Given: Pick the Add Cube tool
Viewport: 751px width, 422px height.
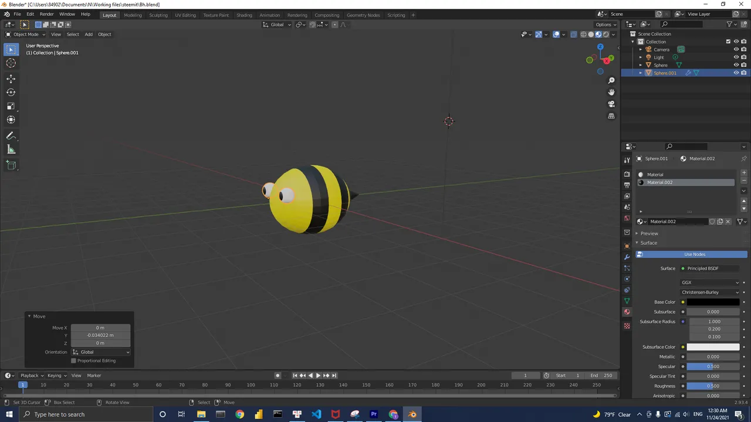Looking at the screenshot, I should tap(11, 165).
